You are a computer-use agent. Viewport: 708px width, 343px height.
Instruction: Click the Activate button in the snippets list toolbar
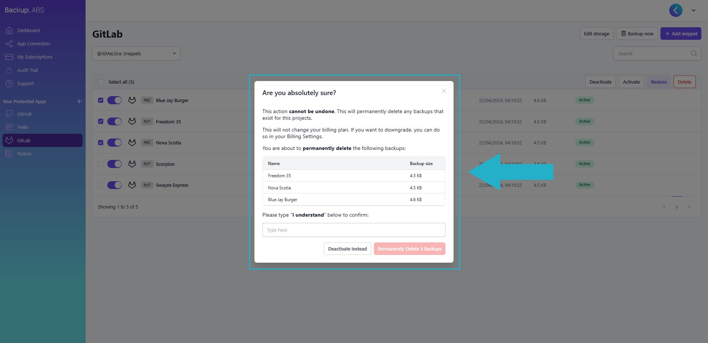pyautogui.click(x=631, y=82)
